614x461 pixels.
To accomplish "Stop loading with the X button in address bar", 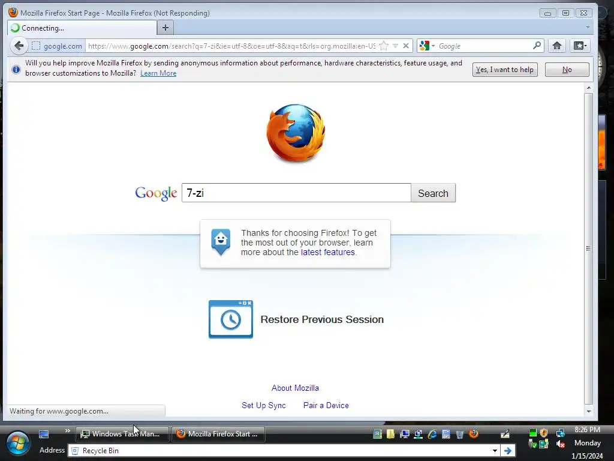I will coord(406,46).
